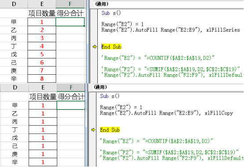Click the 项目数量 header cell in the series-filled sheet

[42, 13]
